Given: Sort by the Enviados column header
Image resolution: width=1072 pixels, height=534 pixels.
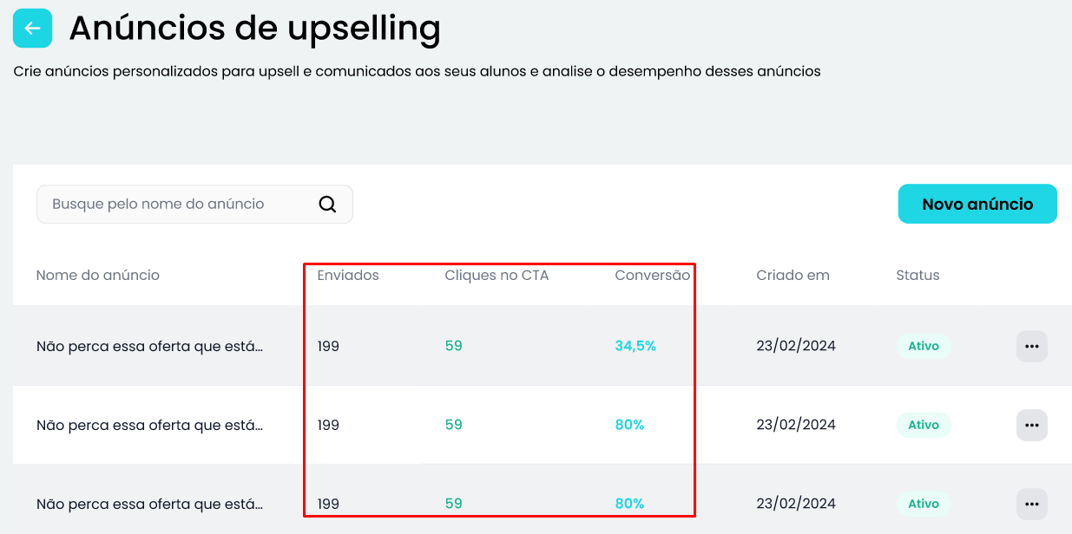Looking at the screenshot, I should point(348,276).
